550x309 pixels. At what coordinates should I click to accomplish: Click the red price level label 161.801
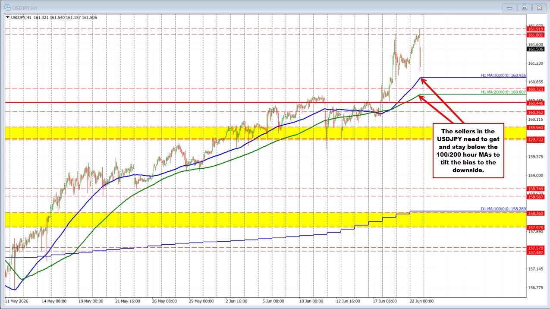(x=535, y=35)
